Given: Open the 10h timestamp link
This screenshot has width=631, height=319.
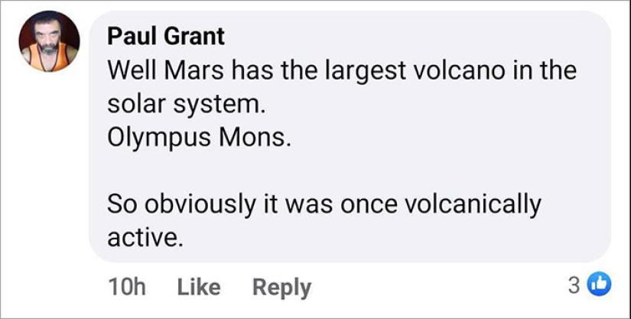Looking at the screenshot, I should (127, 287).
